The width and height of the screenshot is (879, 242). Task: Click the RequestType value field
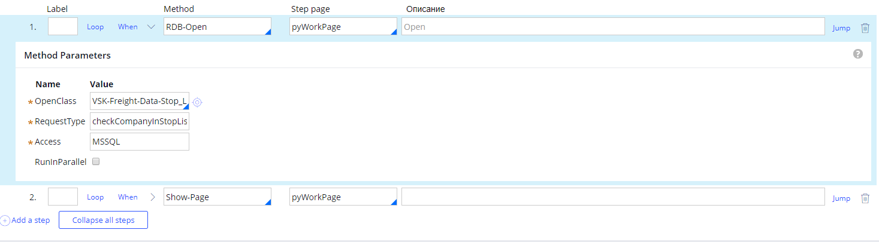tap(140, 122)
